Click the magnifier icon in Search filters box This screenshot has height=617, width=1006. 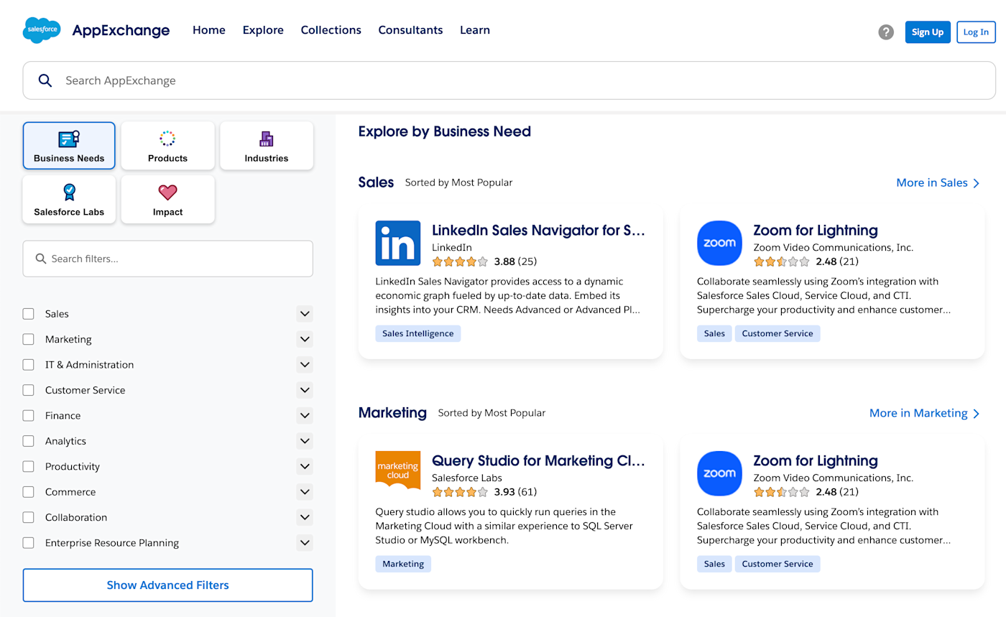click(41, 259)
